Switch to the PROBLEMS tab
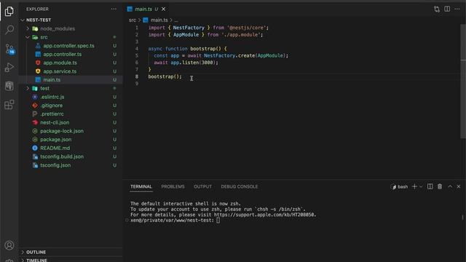The height and width of the screenshot is (262, 466). (x=173, y=186)
